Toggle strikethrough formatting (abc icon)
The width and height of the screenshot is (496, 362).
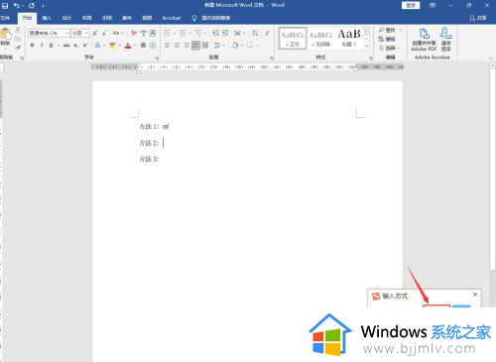click(66, 45)
